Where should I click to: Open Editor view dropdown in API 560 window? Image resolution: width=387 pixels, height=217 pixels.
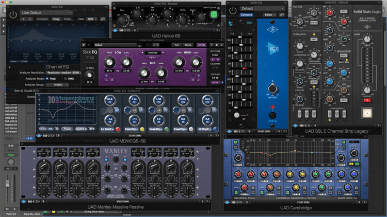click(270, 15)
